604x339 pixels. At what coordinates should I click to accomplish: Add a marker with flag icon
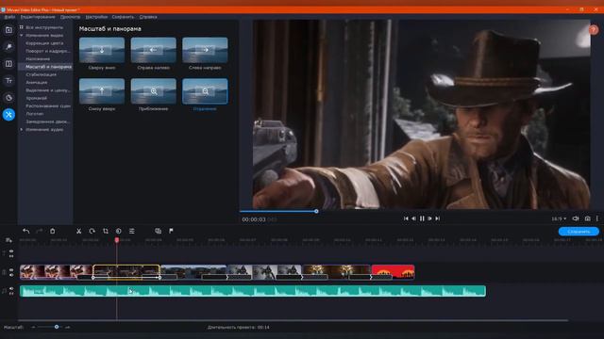coord(171,231)
